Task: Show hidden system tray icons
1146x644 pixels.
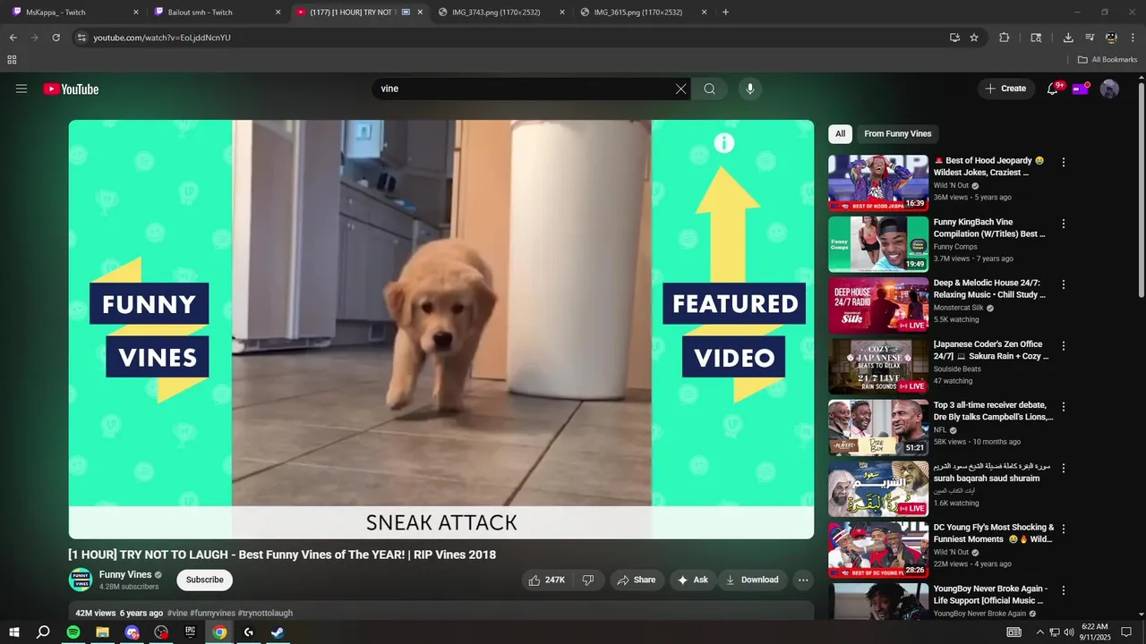Action: pyautogui.click(x=1039, y=632)
